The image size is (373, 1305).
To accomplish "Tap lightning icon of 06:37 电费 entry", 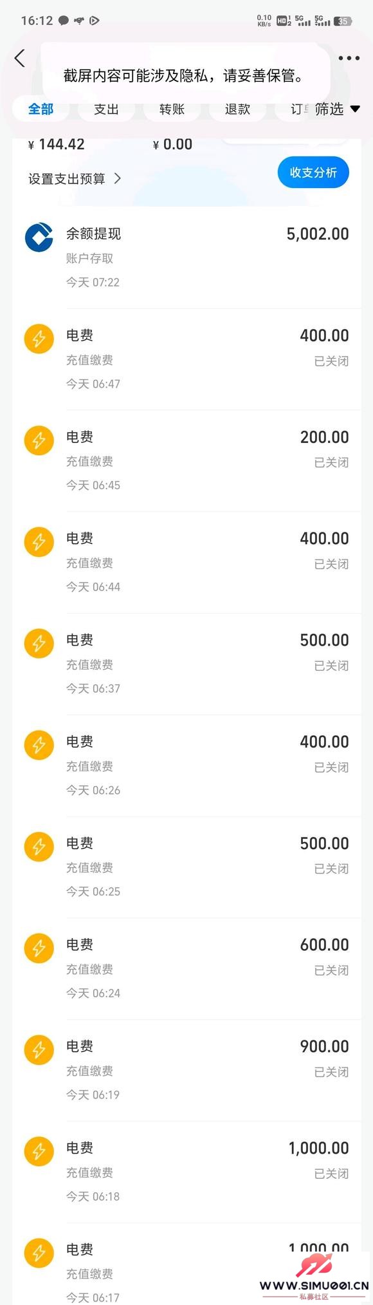I will (39, 643).
